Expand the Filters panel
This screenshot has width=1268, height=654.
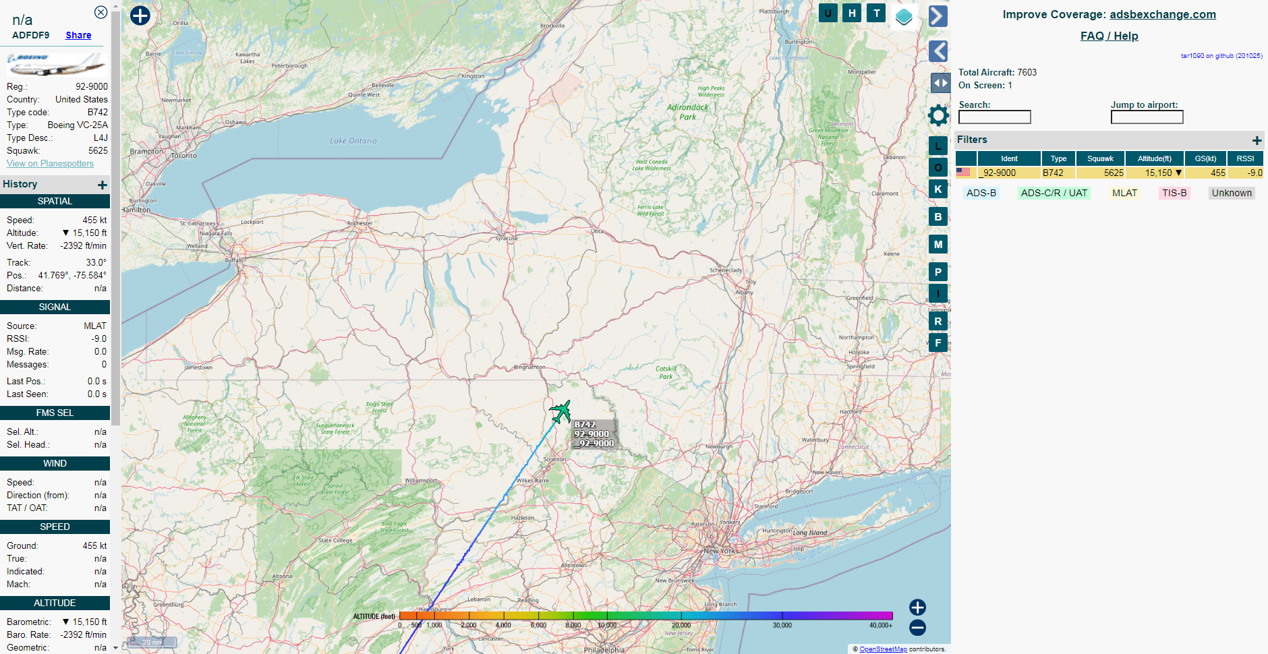1257,140
